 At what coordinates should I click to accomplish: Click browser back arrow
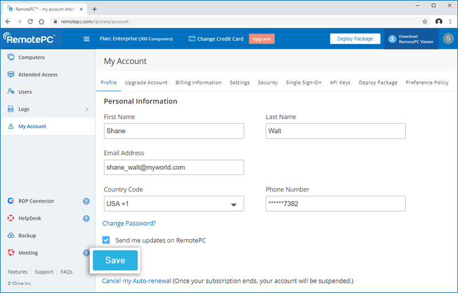point(8,21)
